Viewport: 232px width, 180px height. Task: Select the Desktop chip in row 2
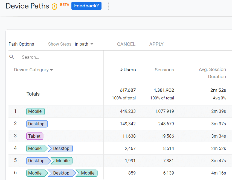pos(37,124)
